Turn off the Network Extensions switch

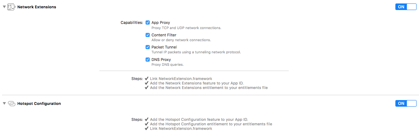click(x=406, y=7)
